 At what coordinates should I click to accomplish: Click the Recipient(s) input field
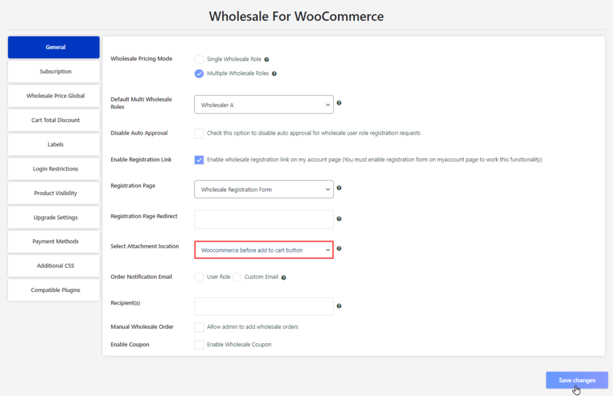tap(264, 306)
